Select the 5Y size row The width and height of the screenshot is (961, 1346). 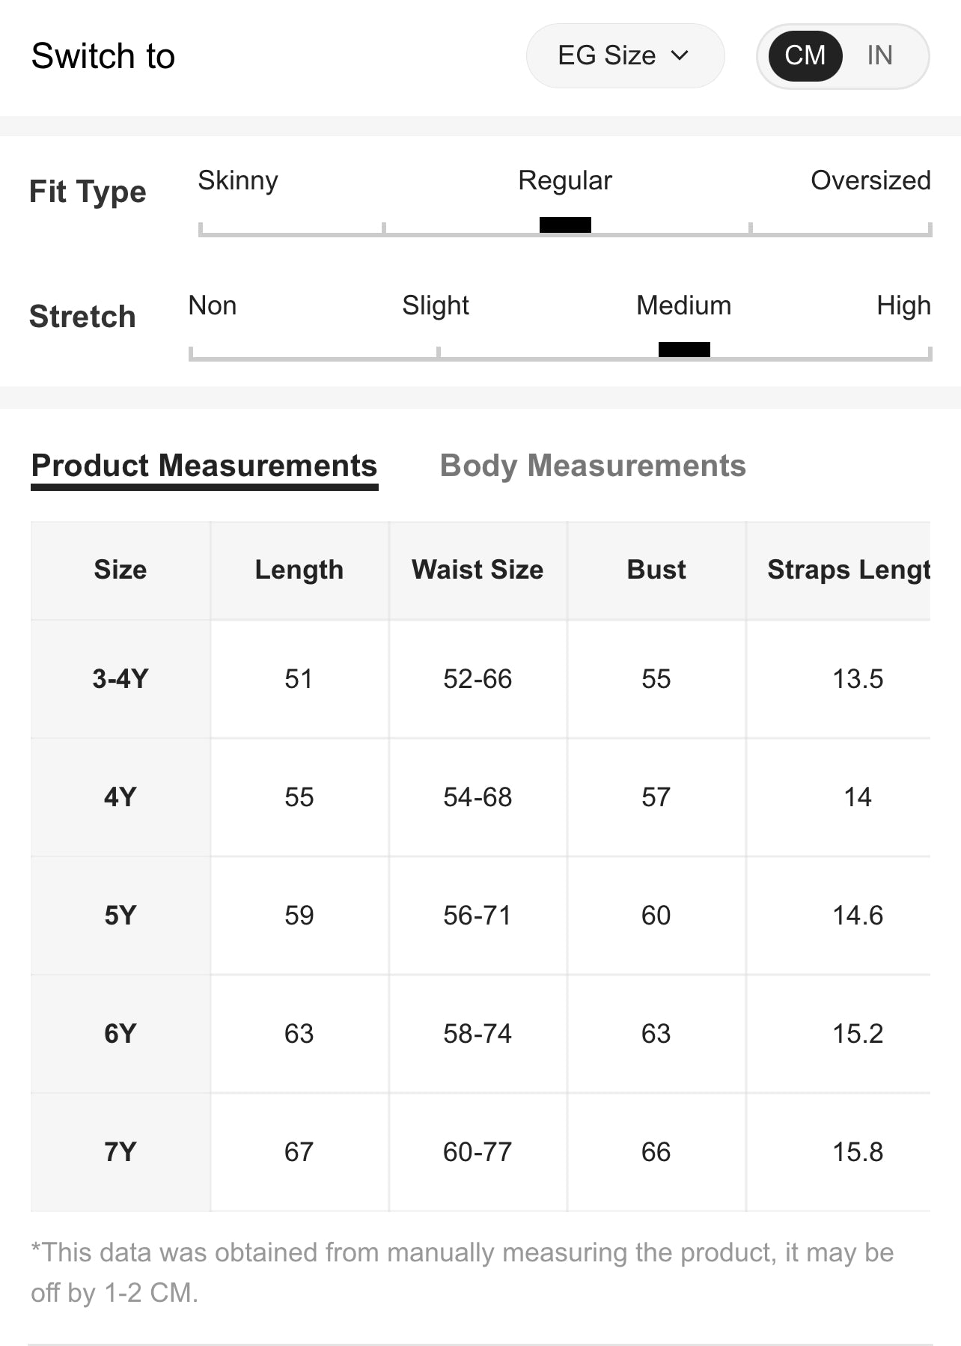point(120,916)
